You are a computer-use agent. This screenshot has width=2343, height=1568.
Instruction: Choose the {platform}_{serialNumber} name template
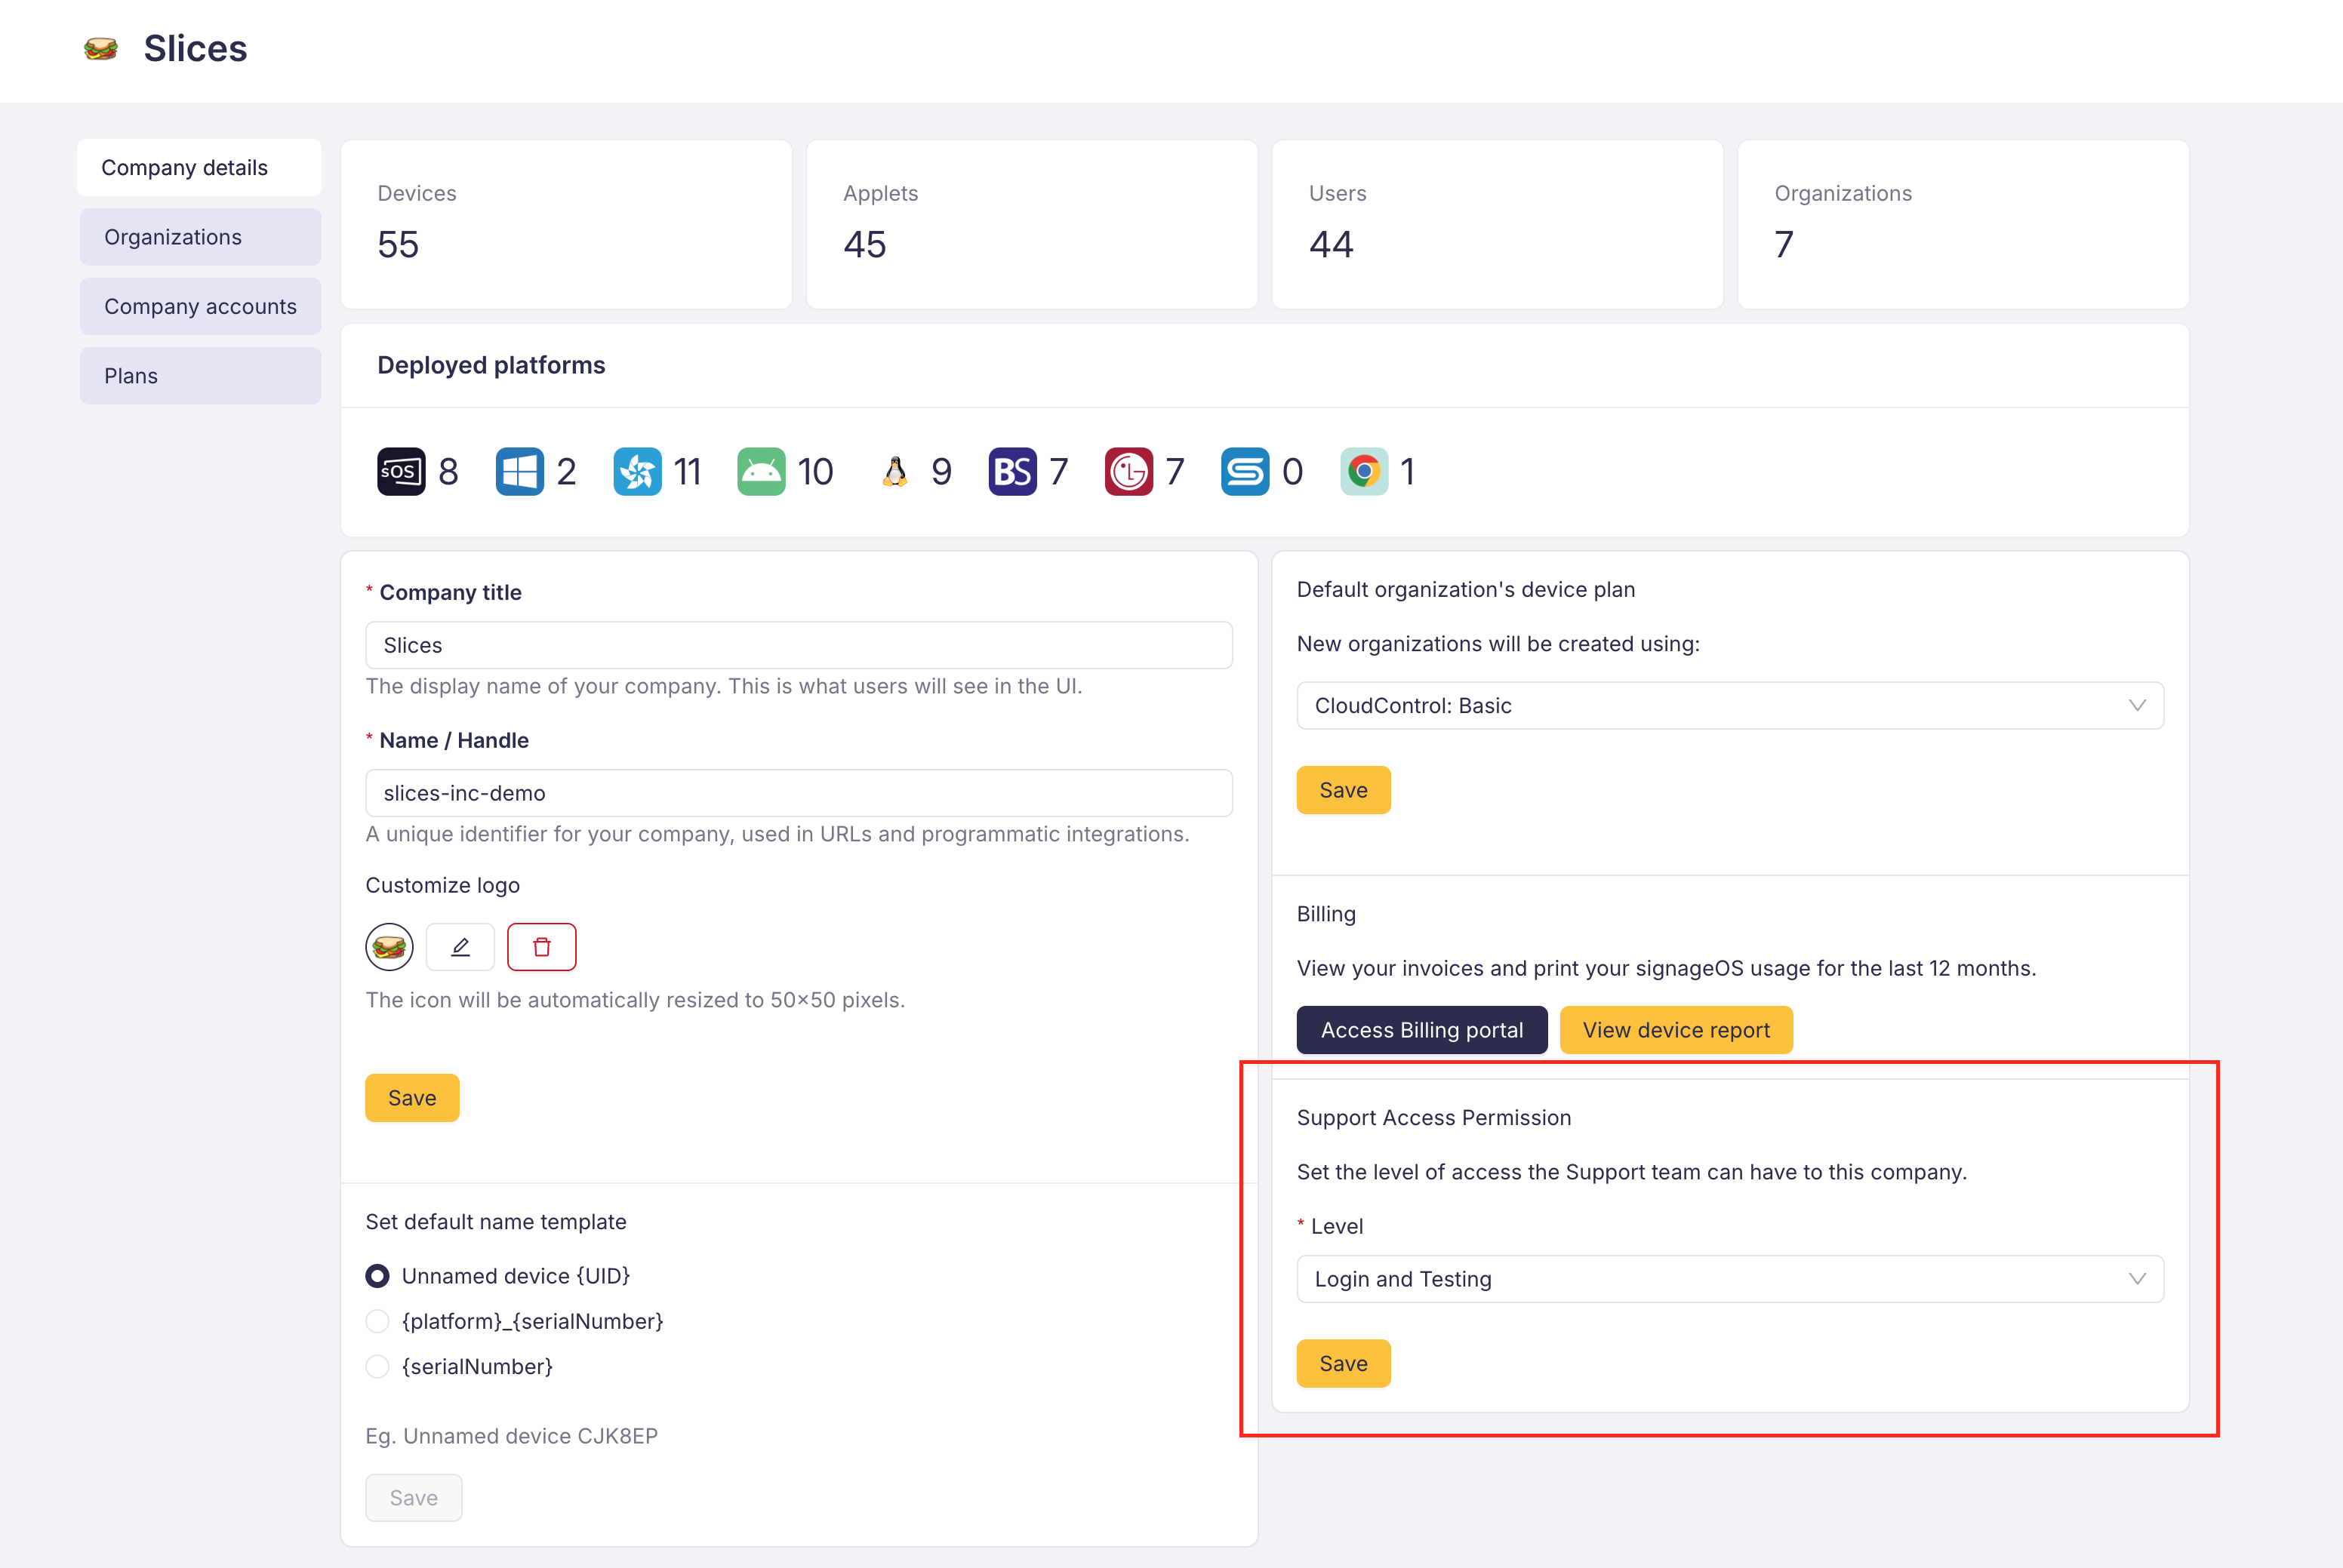[x=377, y=1321]
